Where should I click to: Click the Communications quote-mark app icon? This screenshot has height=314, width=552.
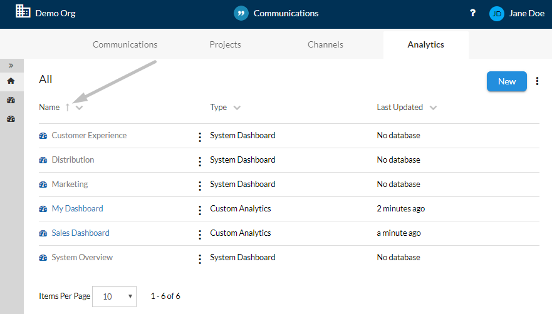[x=241, y=13]
